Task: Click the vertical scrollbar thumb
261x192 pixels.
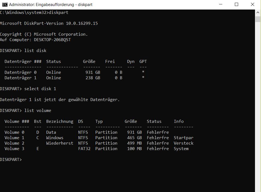Action: [x=258, y=19]
